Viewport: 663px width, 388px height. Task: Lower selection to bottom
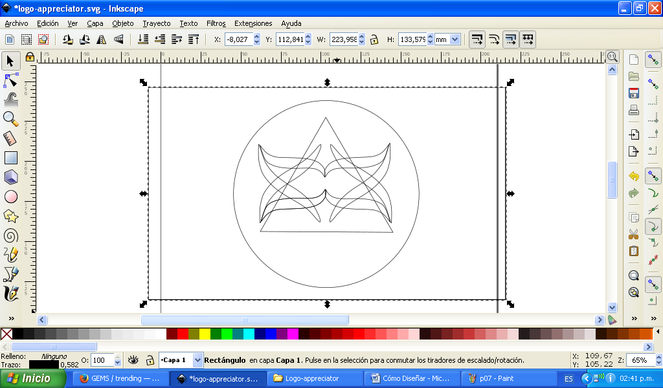pyautogui.click(x=143, y=39)
